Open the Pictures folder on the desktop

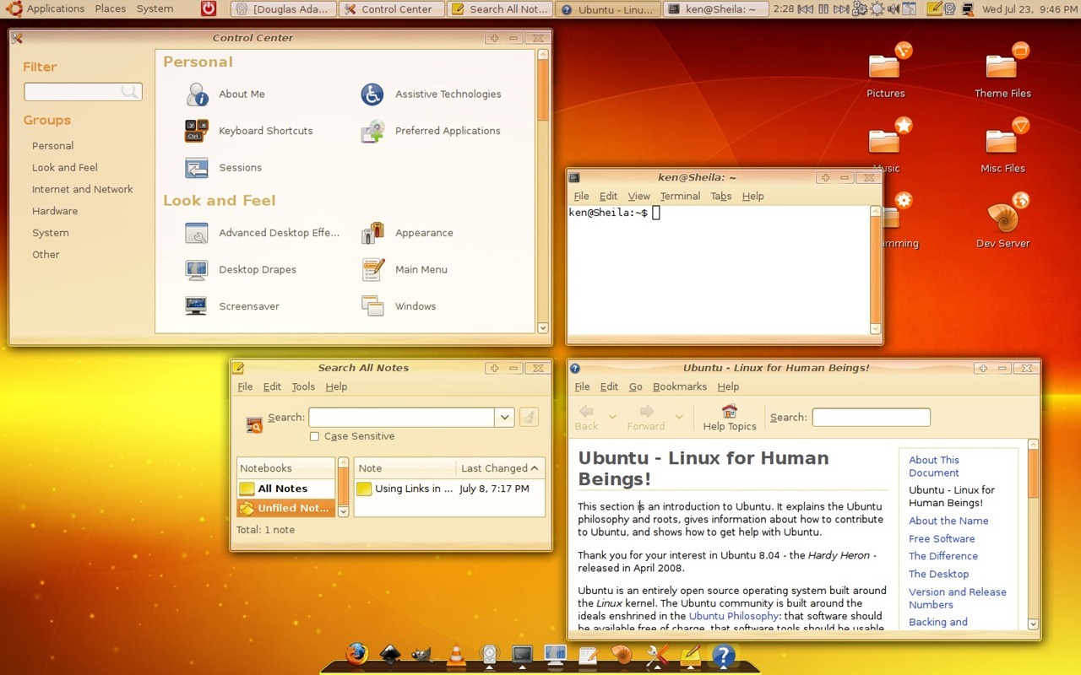tap(886, 72)
